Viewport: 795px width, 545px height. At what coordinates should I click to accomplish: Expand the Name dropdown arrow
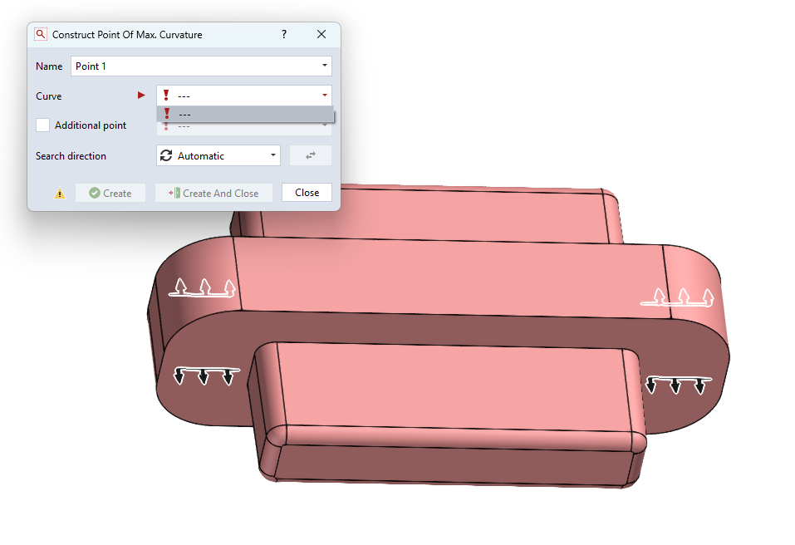pos(325,66)
